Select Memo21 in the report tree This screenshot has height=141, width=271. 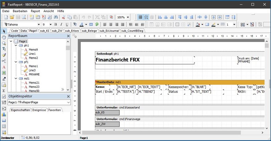[x=34, y=83]
